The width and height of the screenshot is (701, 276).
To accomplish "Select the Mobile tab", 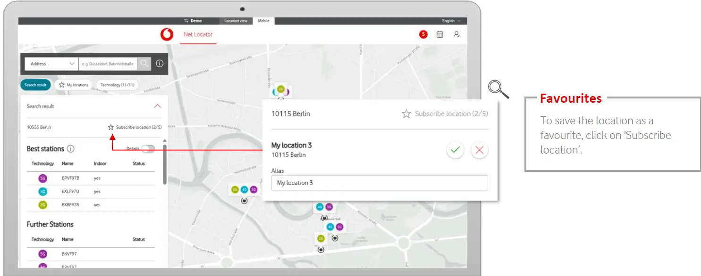I will pyautogui.click(x=263, y=21).
